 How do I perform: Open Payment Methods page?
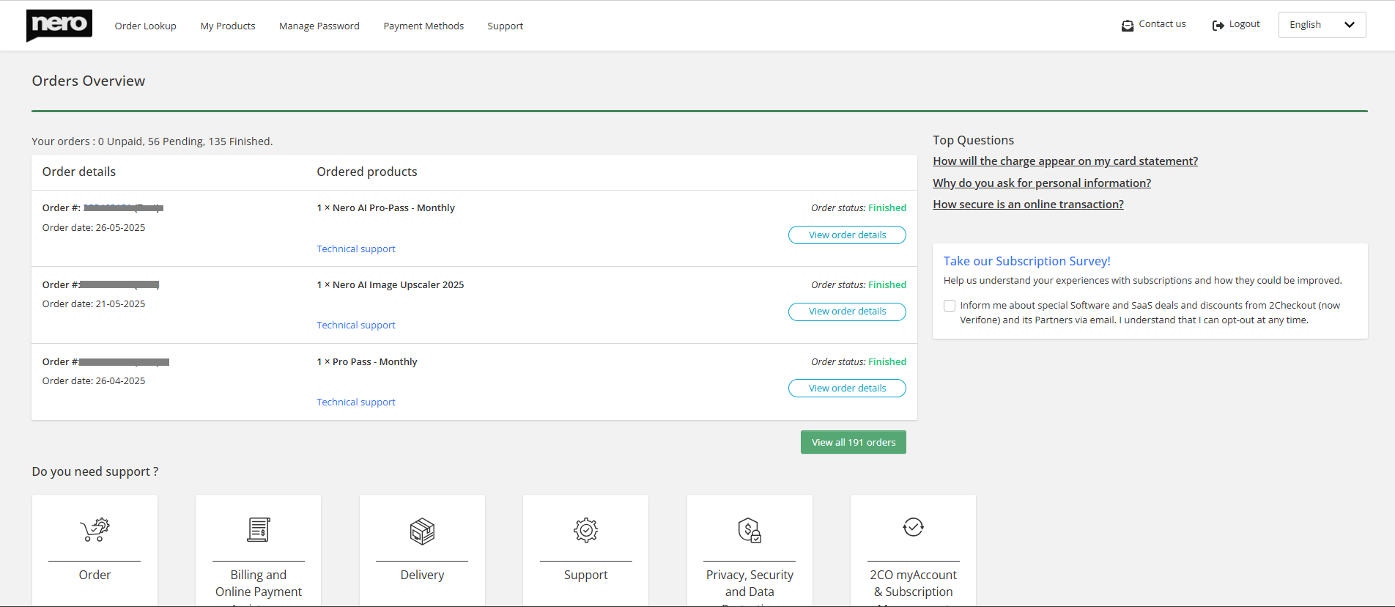tap(423, 26)
